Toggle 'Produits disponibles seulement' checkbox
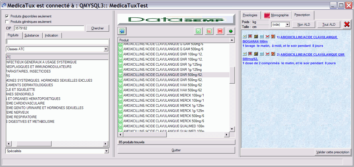The image size is (354, 167). click(x=7, y=16)
